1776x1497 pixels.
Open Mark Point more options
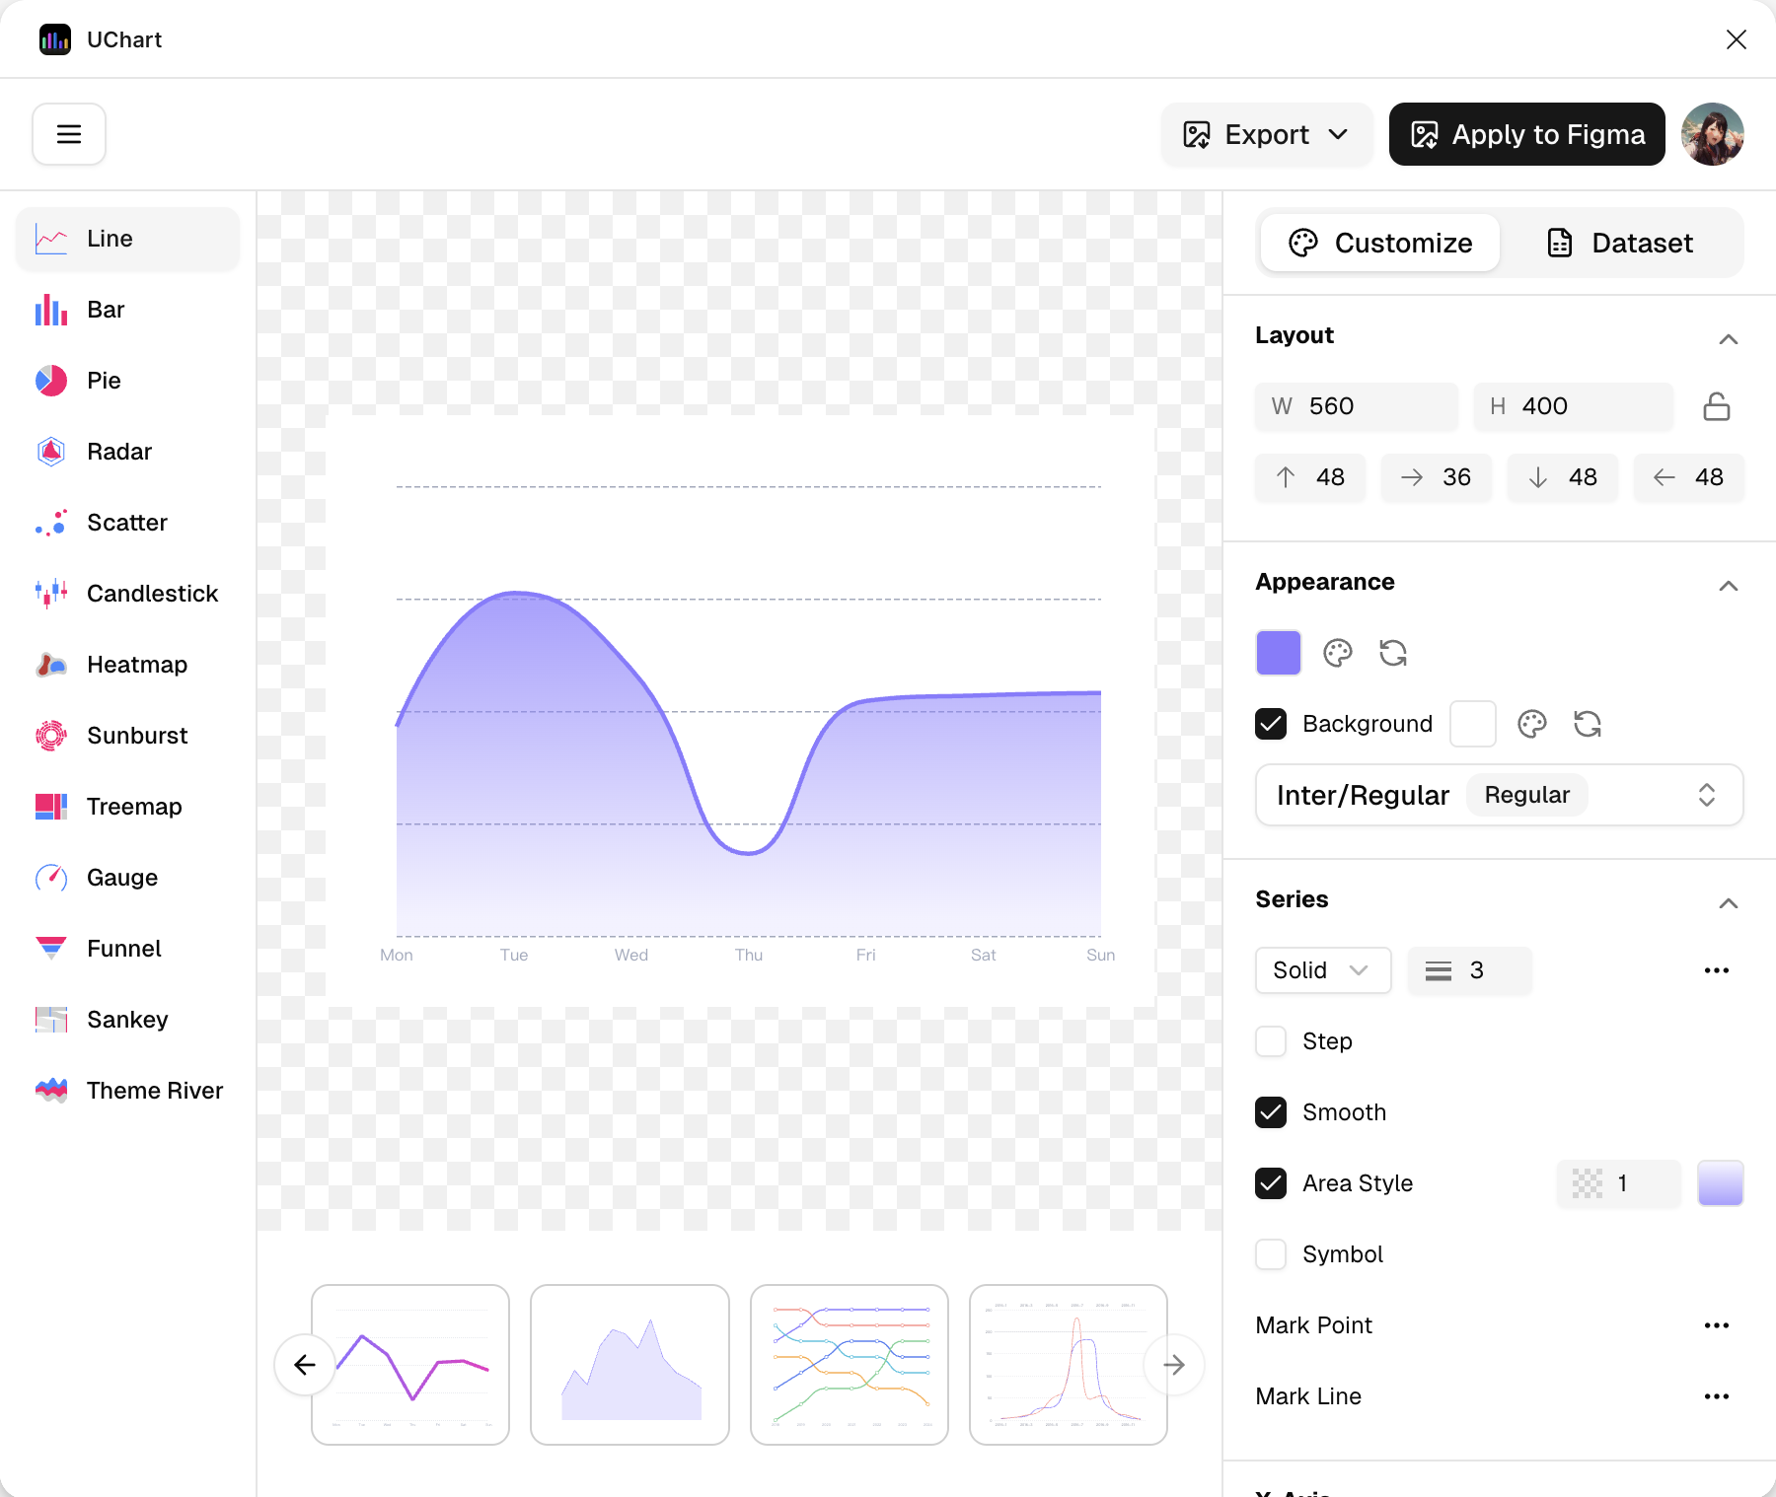point(1716,1325)
